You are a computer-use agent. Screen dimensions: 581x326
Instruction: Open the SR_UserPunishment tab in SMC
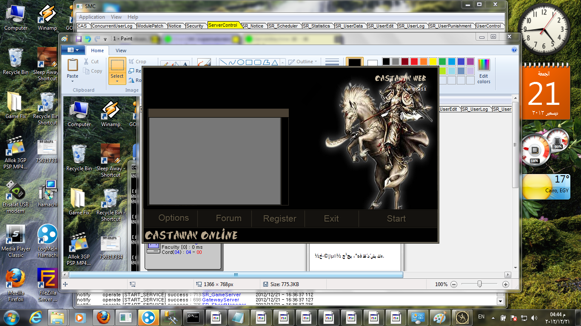[450, 26]
